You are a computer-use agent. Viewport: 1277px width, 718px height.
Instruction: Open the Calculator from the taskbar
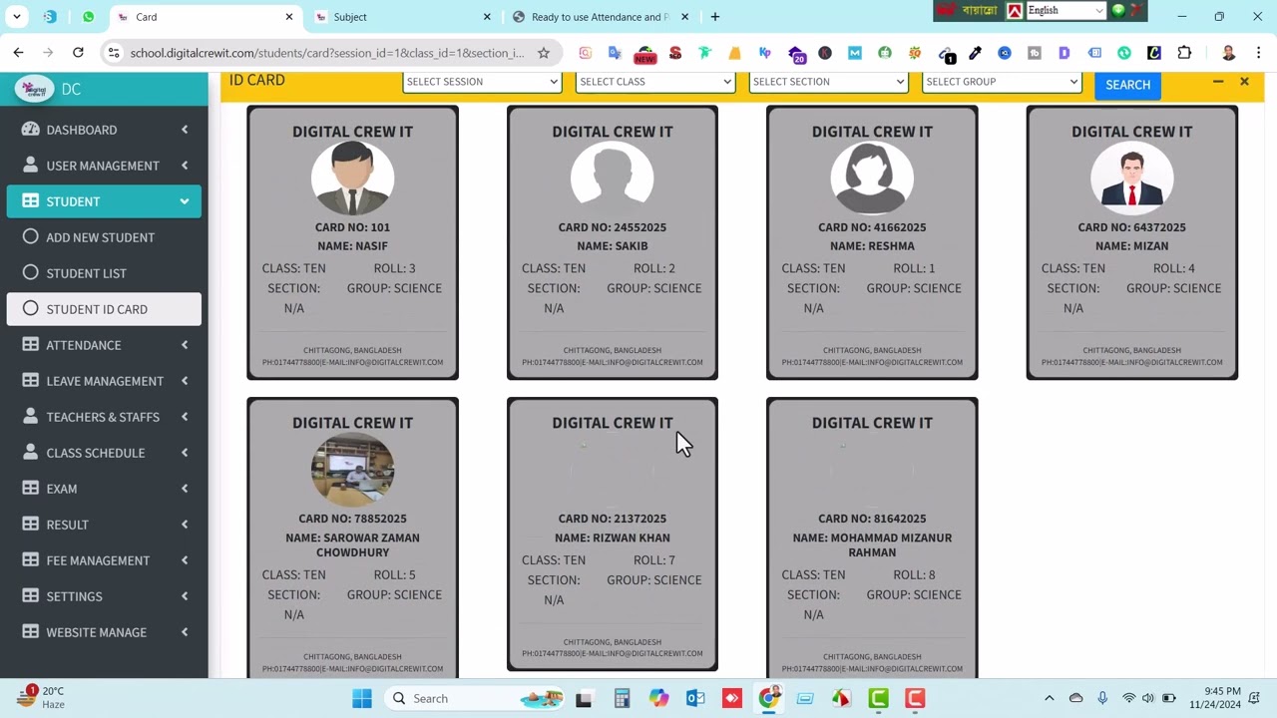(x=622, y=698)
